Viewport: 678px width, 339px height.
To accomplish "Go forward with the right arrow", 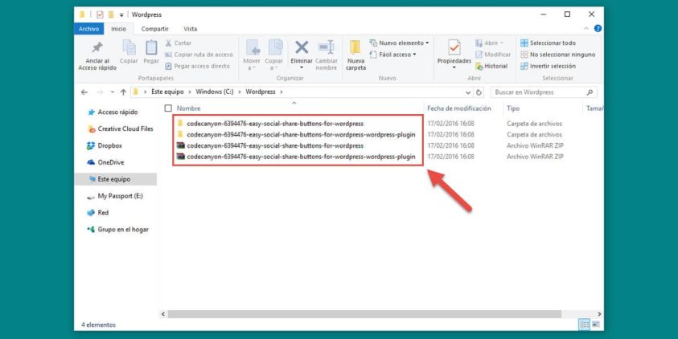I will pyautogui.click(x=100, y=92).
